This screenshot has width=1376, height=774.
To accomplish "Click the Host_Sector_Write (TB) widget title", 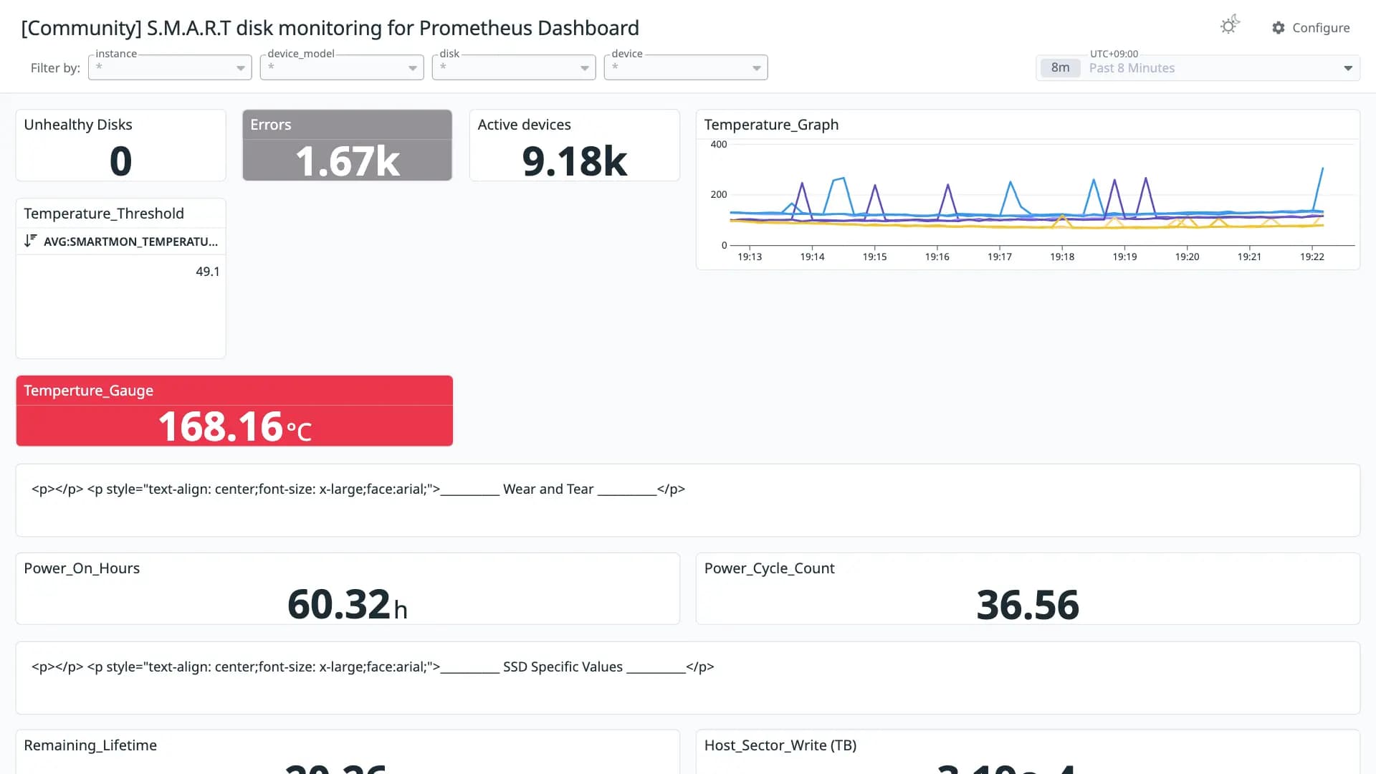I will [x=780, y=745].
